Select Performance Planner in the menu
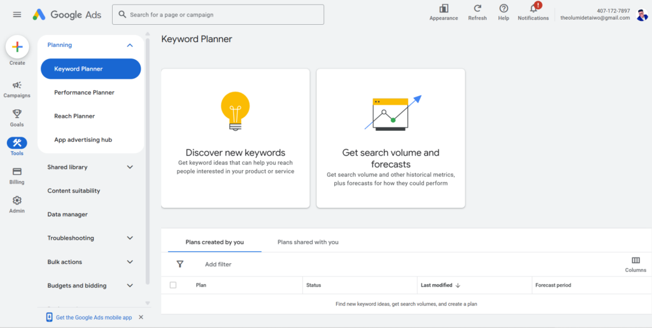 pyautogui.click(x=84, y=93)
